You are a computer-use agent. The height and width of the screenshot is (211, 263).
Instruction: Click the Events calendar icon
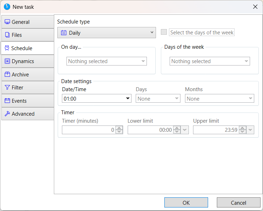pyautogui.click(x=7, y=101)
